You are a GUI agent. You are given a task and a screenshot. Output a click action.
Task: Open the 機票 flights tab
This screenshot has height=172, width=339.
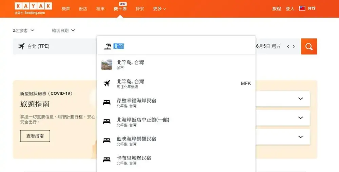[66, 9]
